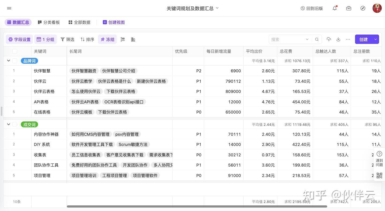The image size is (385, 211).
Task: Open the 字段设置 field settings
Action: pyautogui.click(x=20, y=39)
